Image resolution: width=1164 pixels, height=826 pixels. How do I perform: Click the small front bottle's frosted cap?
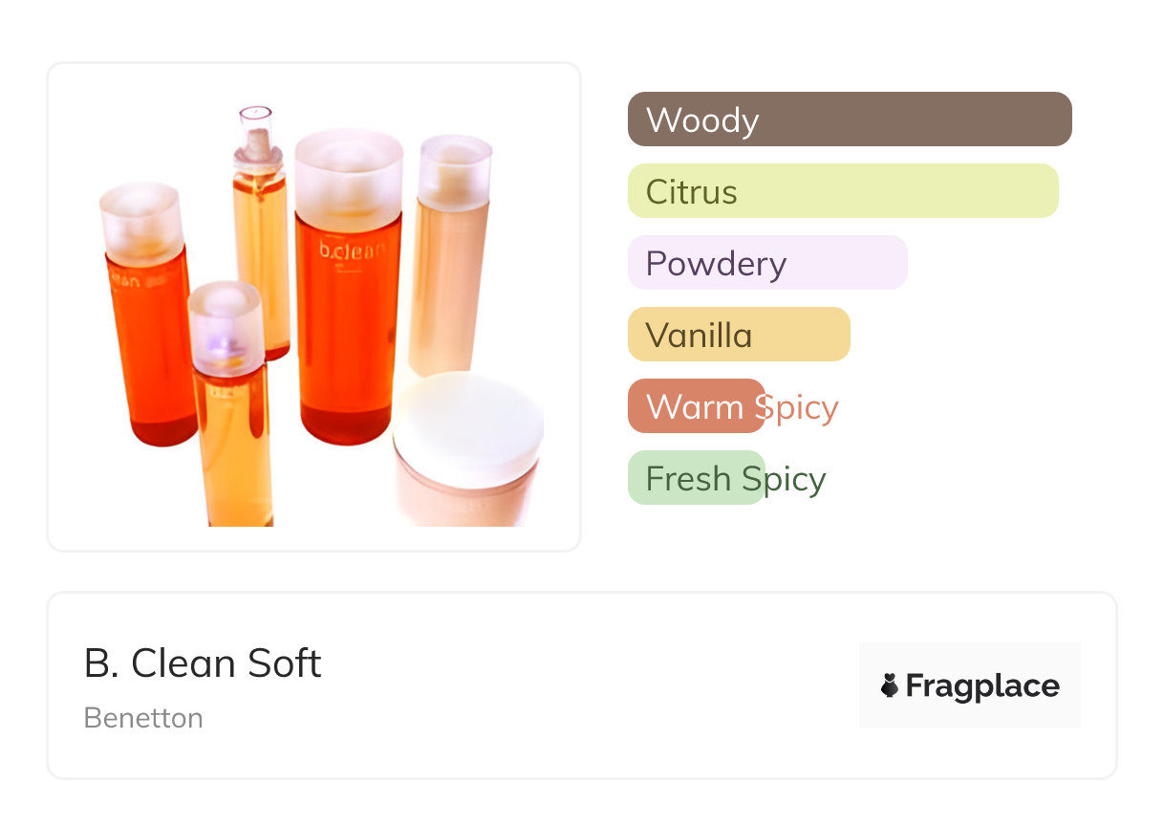pos(226,327)
